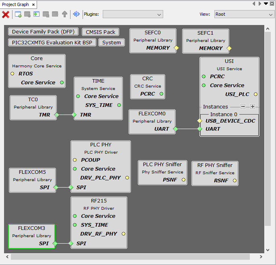The image size is (276, 265).
Task: Open the Plugins dropdown
Action: (133, 15)
